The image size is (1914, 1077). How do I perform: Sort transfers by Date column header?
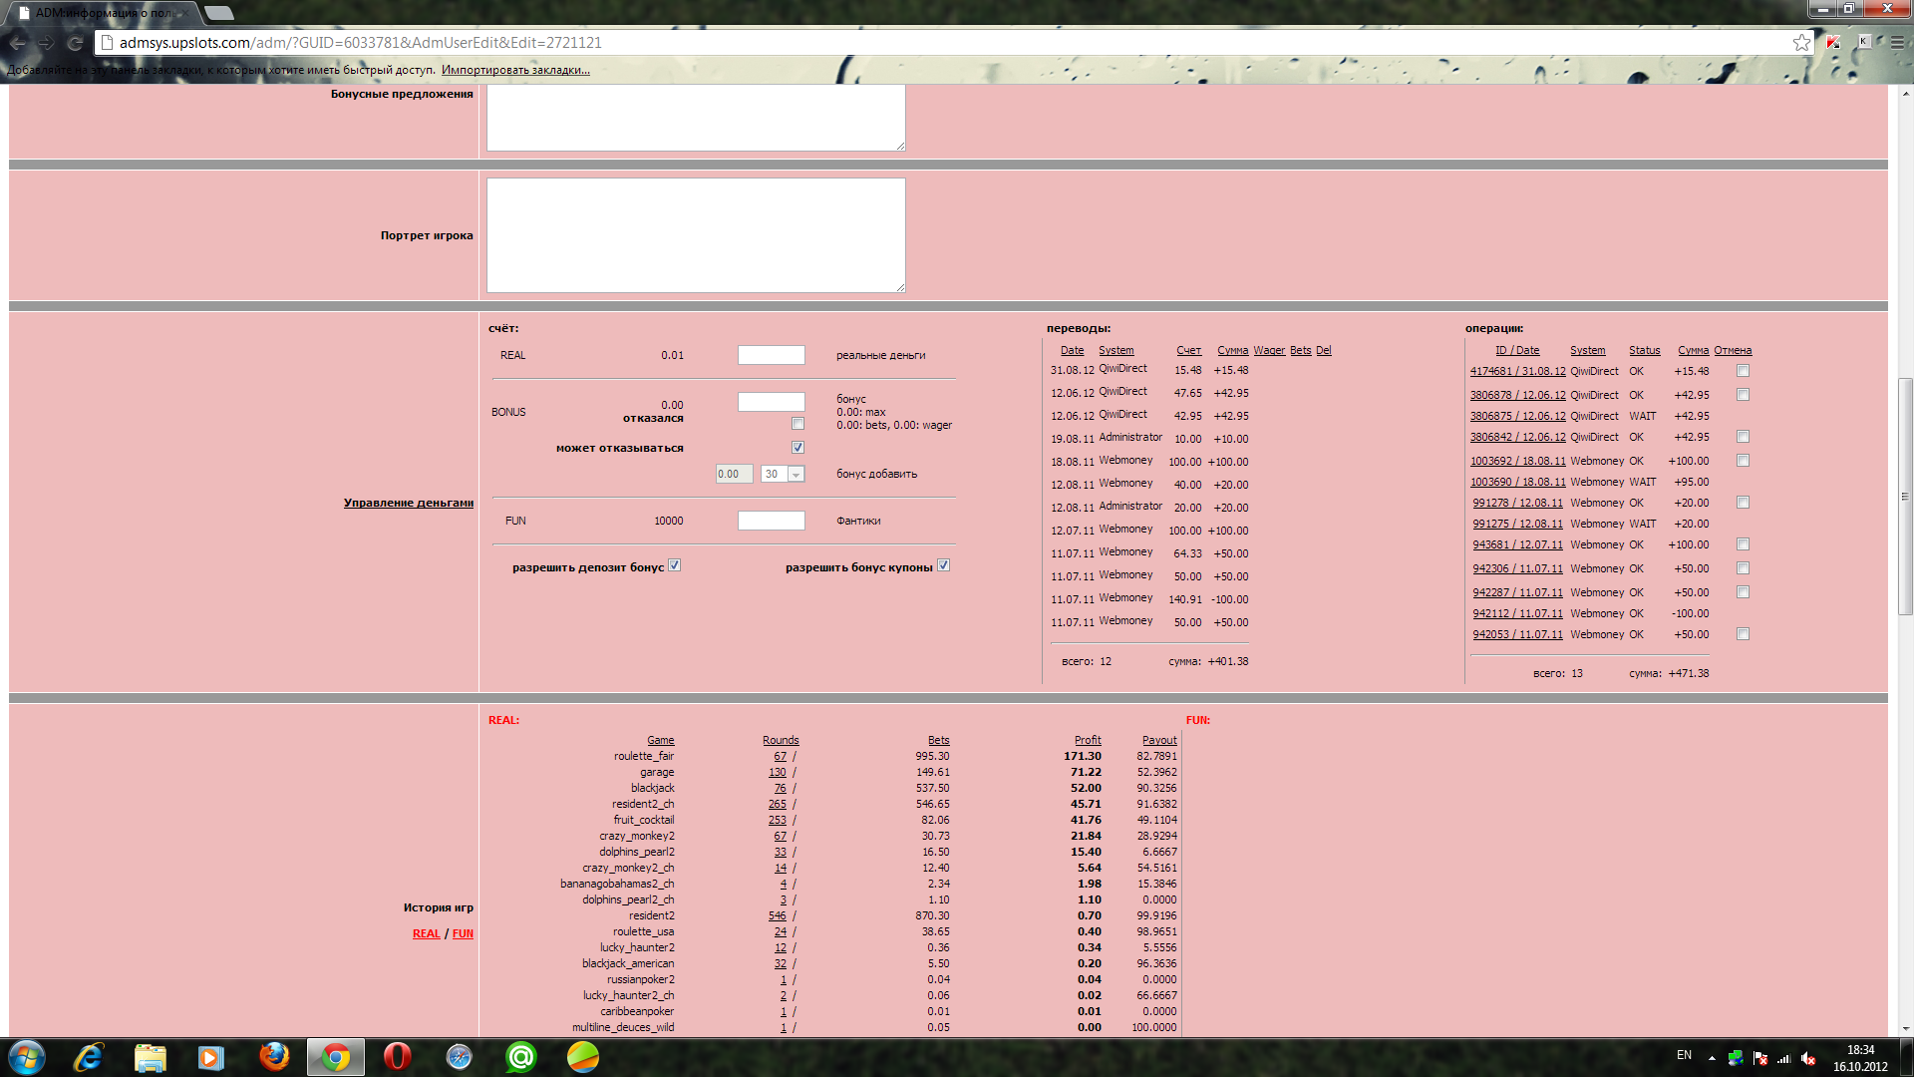[1072, 350]
